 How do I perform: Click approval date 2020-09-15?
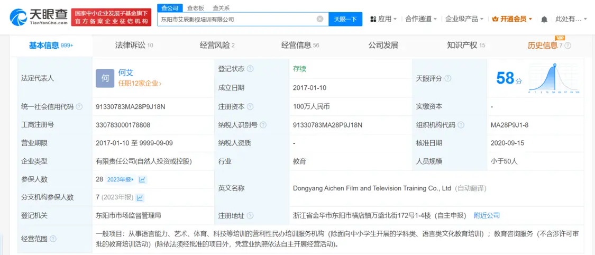[x=507, y=143]
